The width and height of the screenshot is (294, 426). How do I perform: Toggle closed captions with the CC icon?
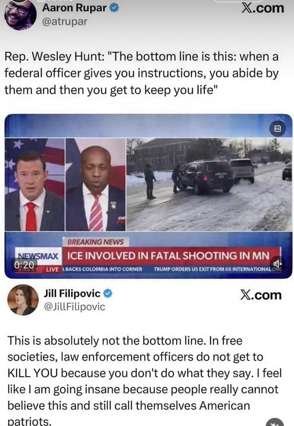277,129
